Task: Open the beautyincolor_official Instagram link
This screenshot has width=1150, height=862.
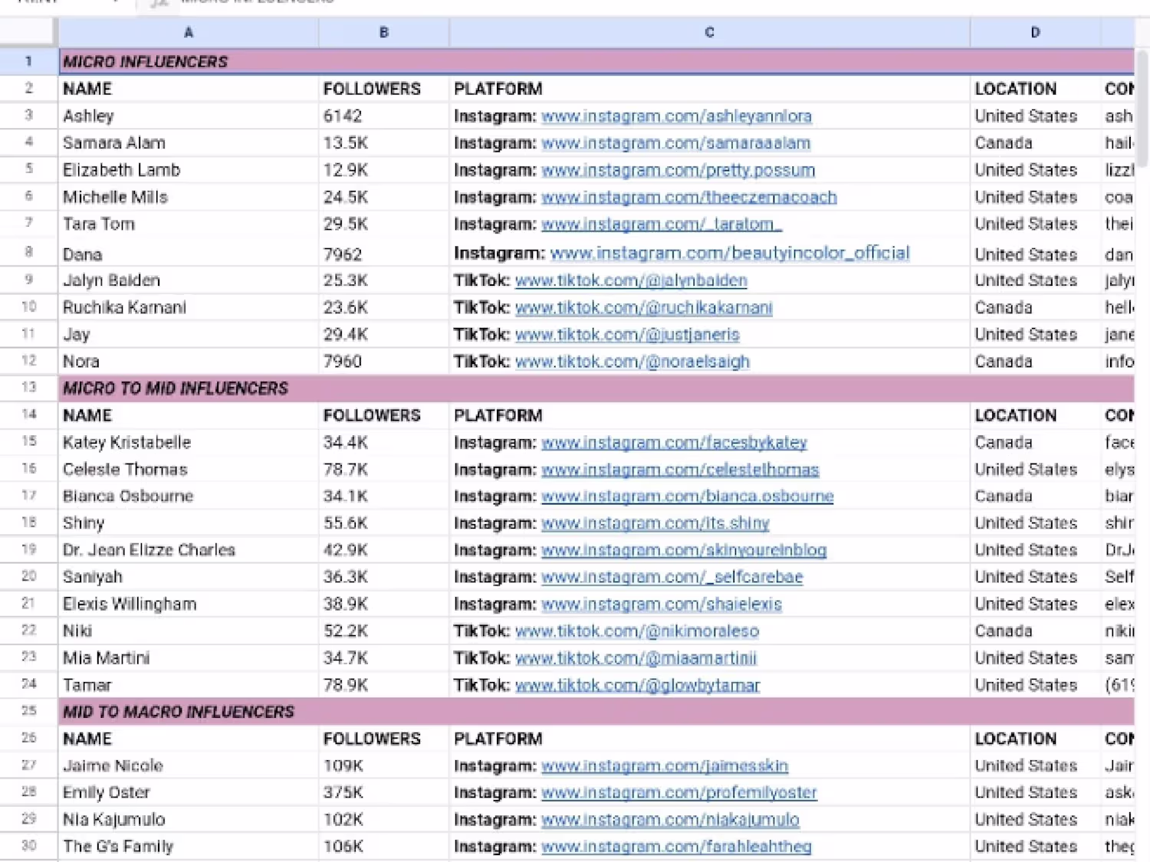Action: [730, 254]
